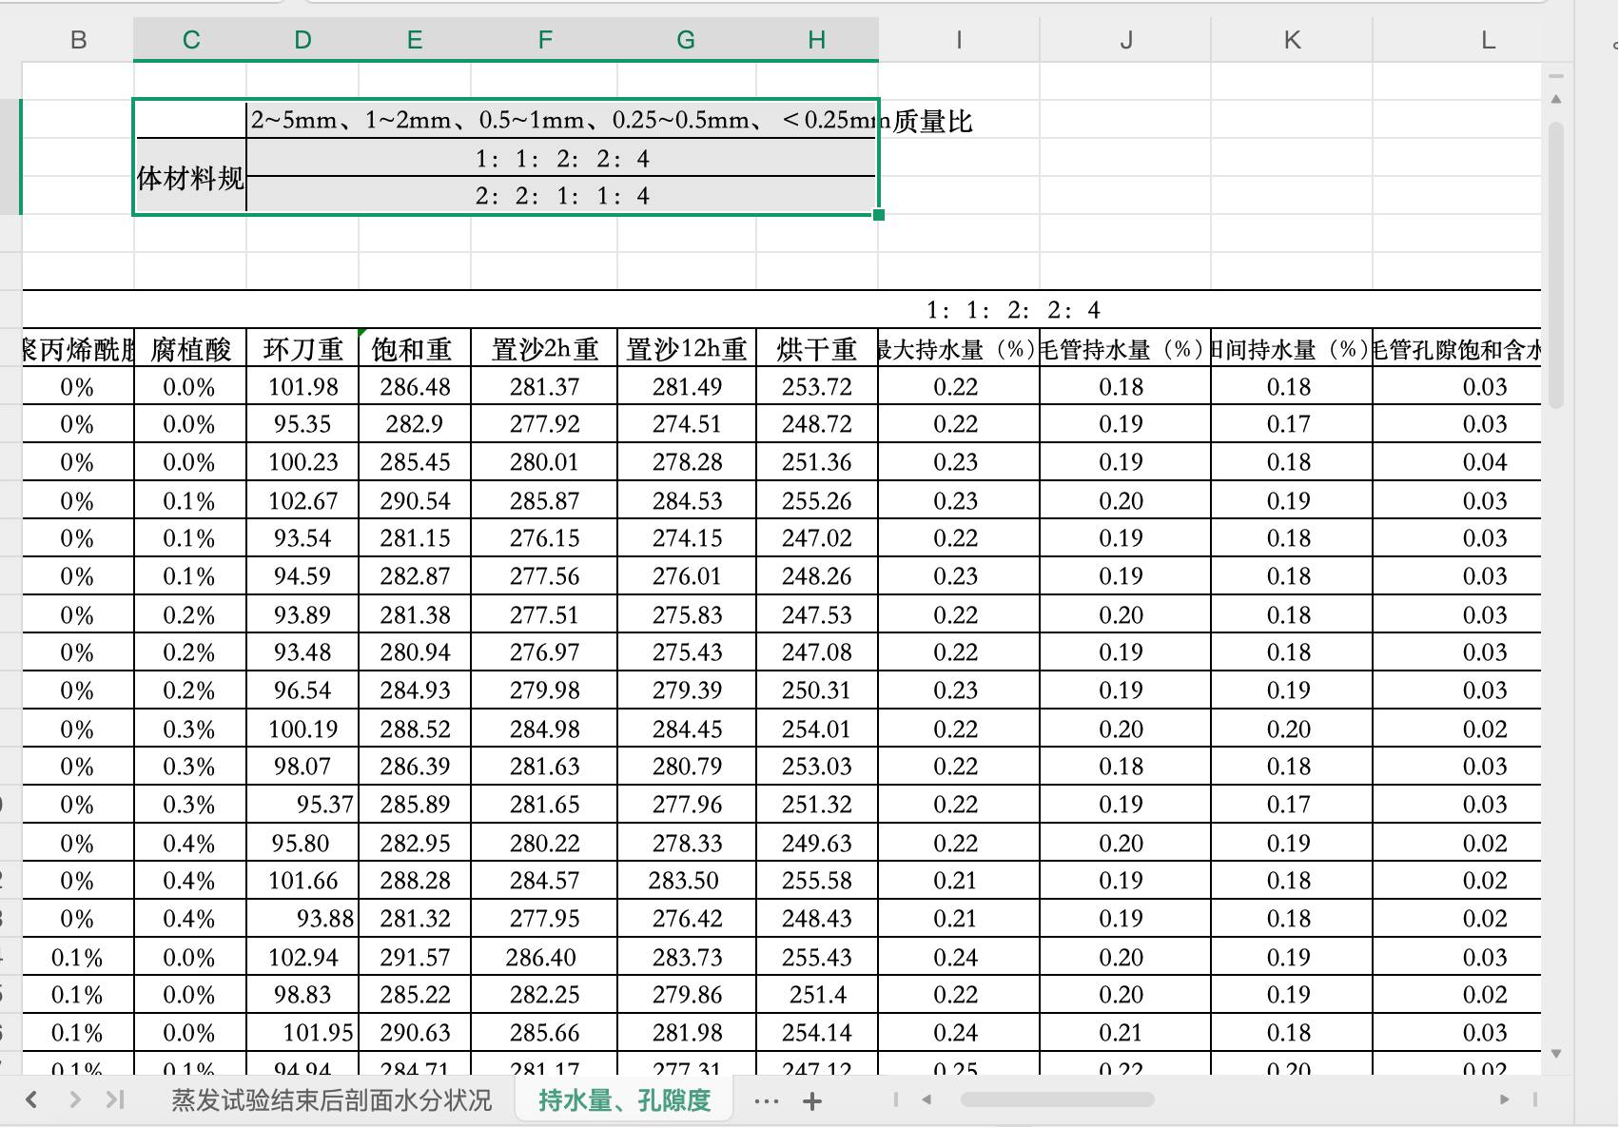This screenshot has height=1128, width=1619.
Task: Select the 环刀重 header cell
Action: 302,349
